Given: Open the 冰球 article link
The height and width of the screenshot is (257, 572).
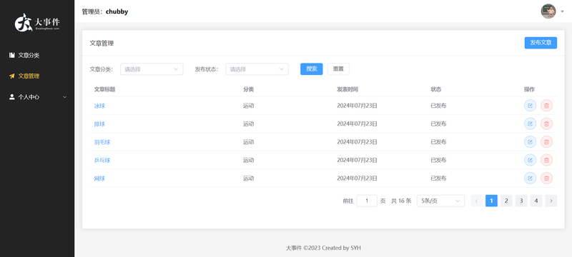Looking at the screenshot, I should [99, 106].
